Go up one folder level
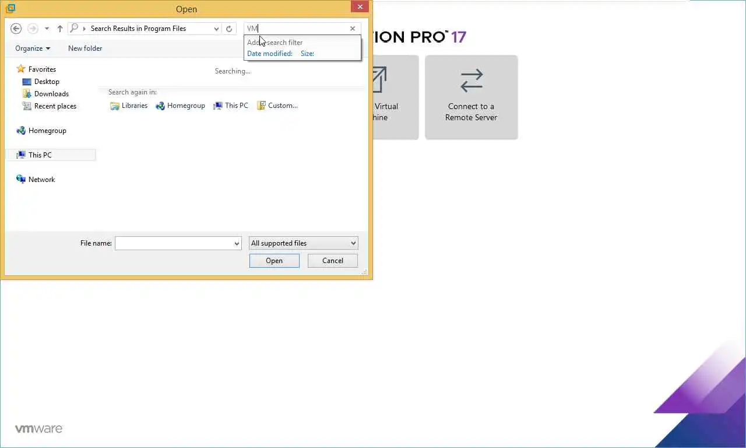The width and height of the screenshot is (746, 448). pyautogui.click(x=60, y=29)
